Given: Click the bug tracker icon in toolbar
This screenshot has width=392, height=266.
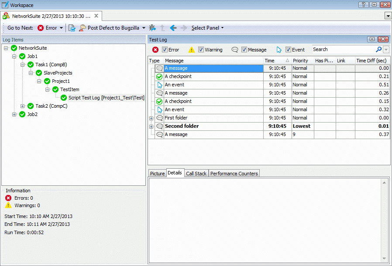Looking at the screenshot, I should pos(152,28).
